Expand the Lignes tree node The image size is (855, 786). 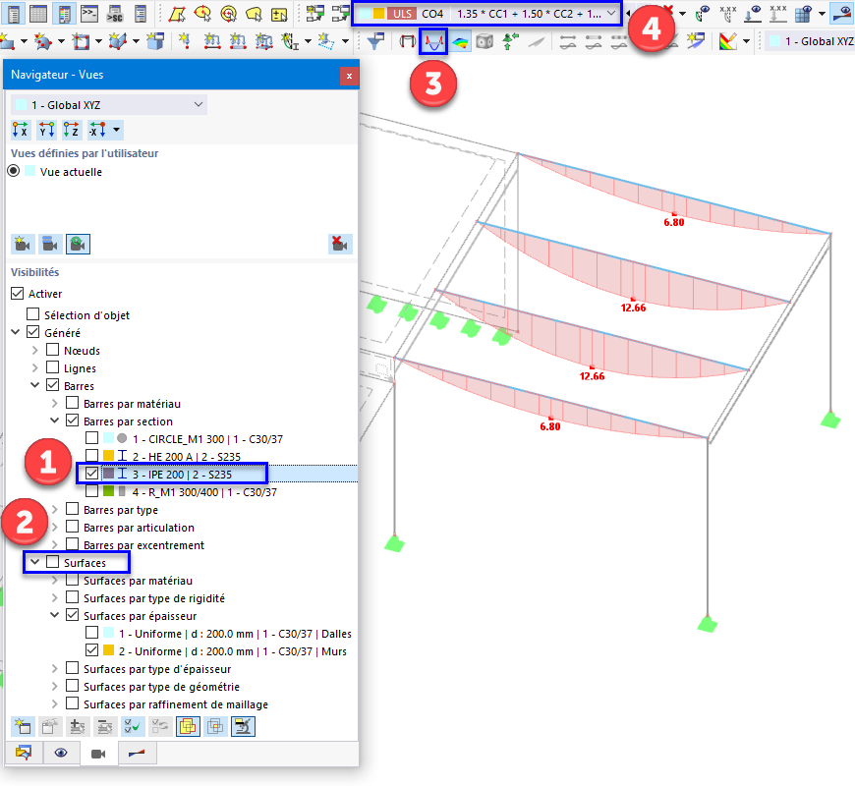(35, 367)
